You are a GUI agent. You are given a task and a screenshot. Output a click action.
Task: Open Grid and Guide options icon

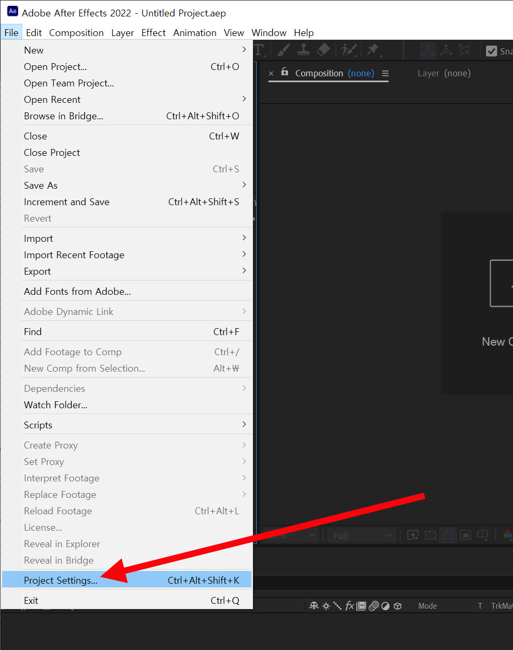(x=483, y=535)
